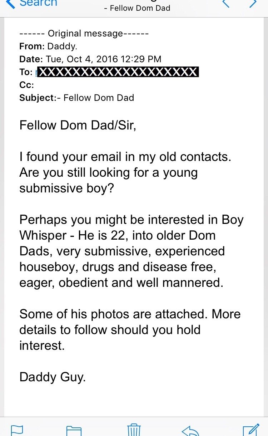This screenshot has width=268, height=436.
Task: Tap the back chevron beside Search
Action: point(11,4)
